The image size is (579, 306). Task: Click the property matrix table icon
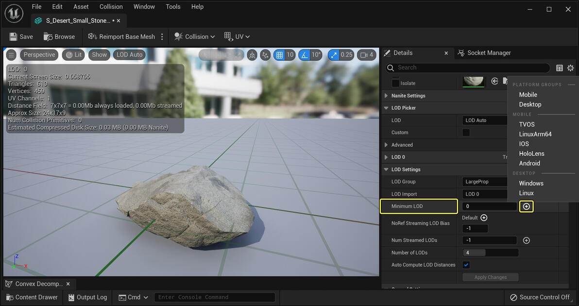560,68
